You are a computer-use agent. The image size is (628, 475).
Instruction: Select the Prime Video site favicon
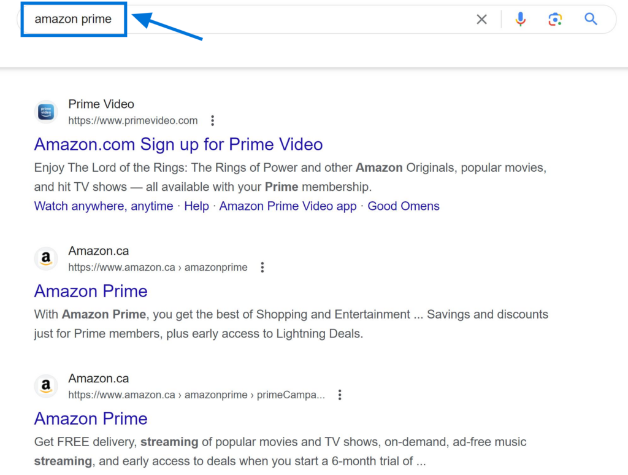tap(46, 112)
